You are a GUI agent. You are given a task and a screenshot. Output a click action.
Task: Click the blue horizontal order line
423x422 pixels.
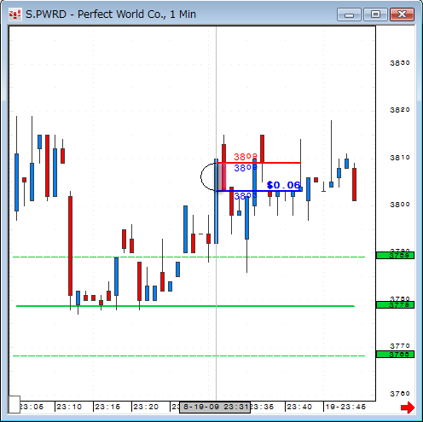point(258,191)
